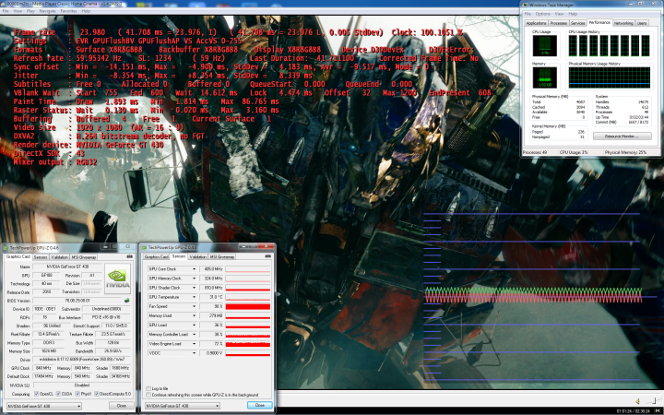This screenshot has width=664, height=415.
Task: Open the GPU Load sensor dropdown
Action: pyautogui.click(x=194, y=325)
